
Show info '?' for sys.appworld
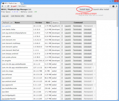tap(62, 85)
